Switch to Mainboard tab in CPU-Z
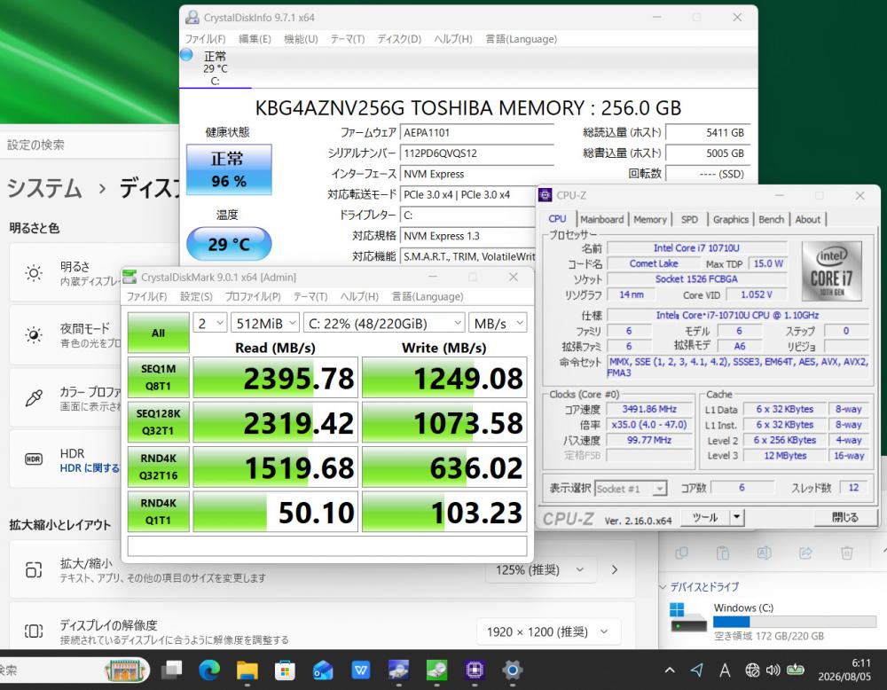This screenshot has width=887, height=690. click(602, 219)
